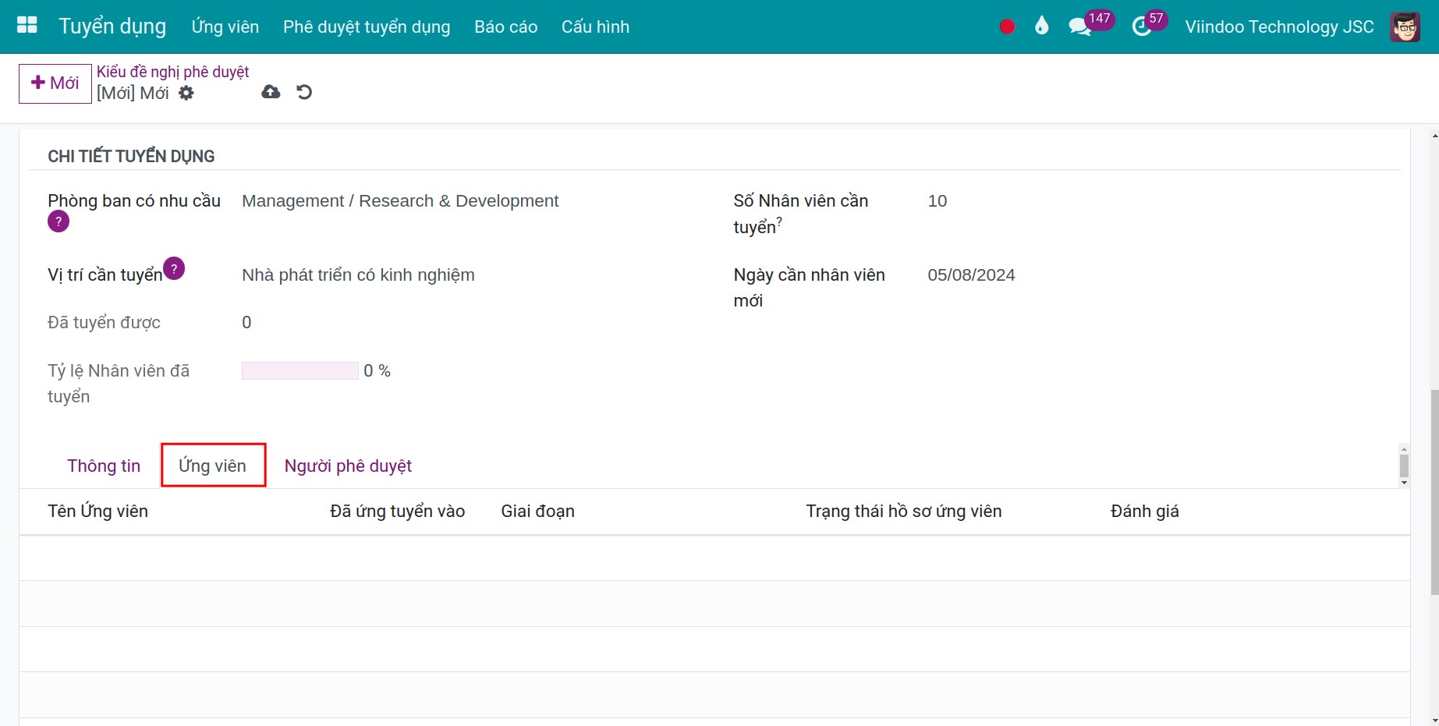Expand the Cấu hình menu

tap(595, 27)
